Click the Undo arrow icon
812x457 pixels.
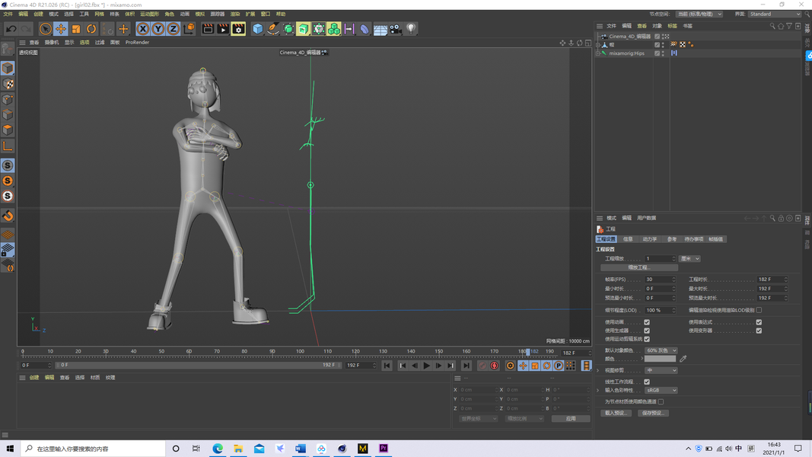click(x=11, y=29)
